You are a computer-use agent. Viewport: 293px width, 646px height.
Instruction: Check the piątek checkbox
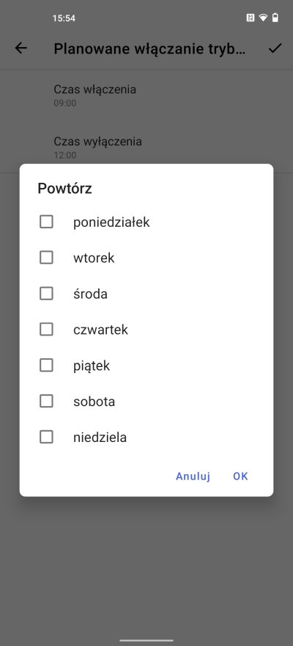[46, 366]
